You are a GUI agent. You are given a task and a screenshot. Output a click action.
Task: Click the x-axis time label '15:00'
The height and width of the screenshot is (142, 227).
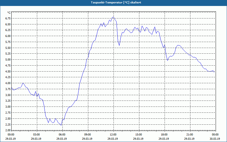(138, 135)
